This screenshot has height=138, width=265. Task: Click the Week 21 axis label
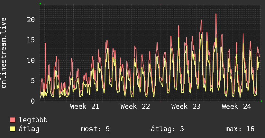[85, 107]
